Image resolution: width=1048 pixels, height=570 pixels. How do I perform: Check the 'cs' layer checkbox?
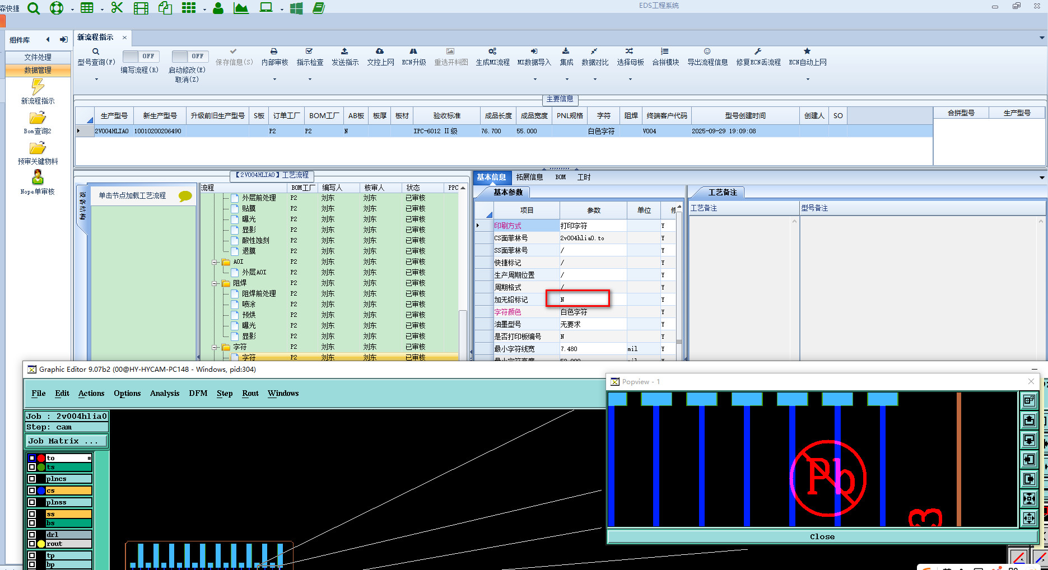pyautogui.click(x=32, y=490)
